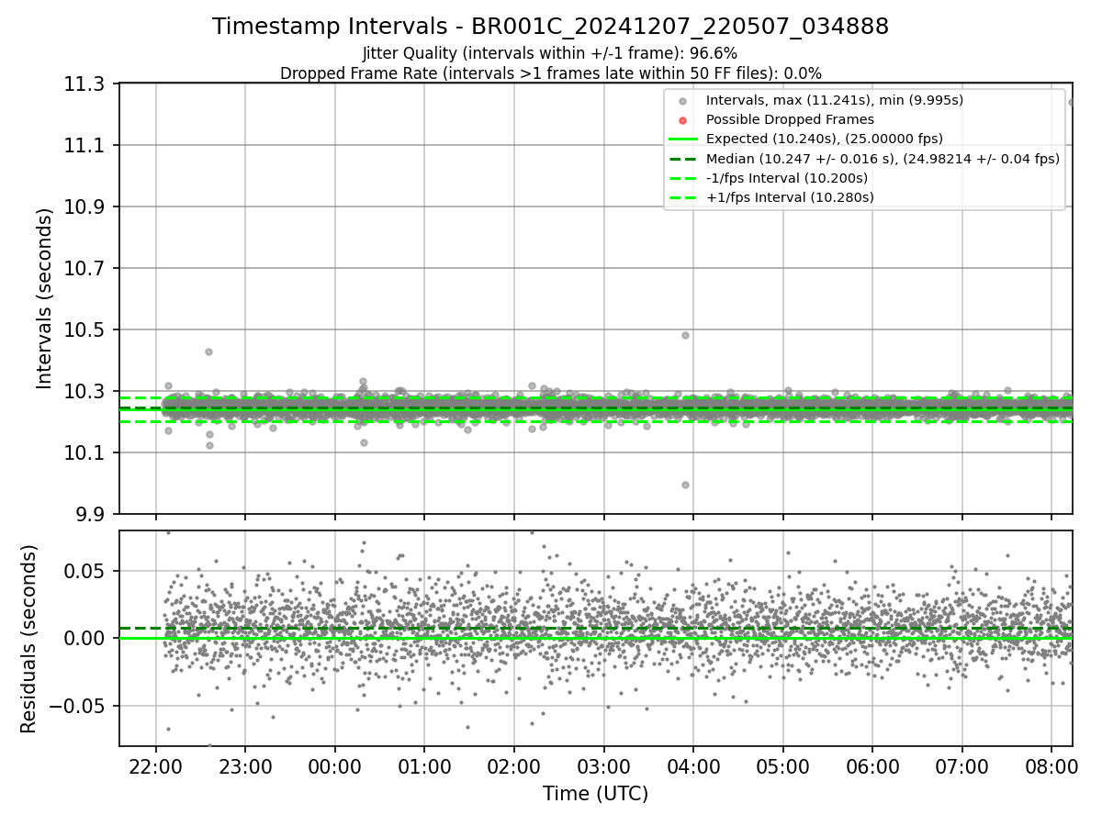Viewport: 1102px width, 826px height.
Task: Click the 22:00 time tick label
Action: click(155, 766)
